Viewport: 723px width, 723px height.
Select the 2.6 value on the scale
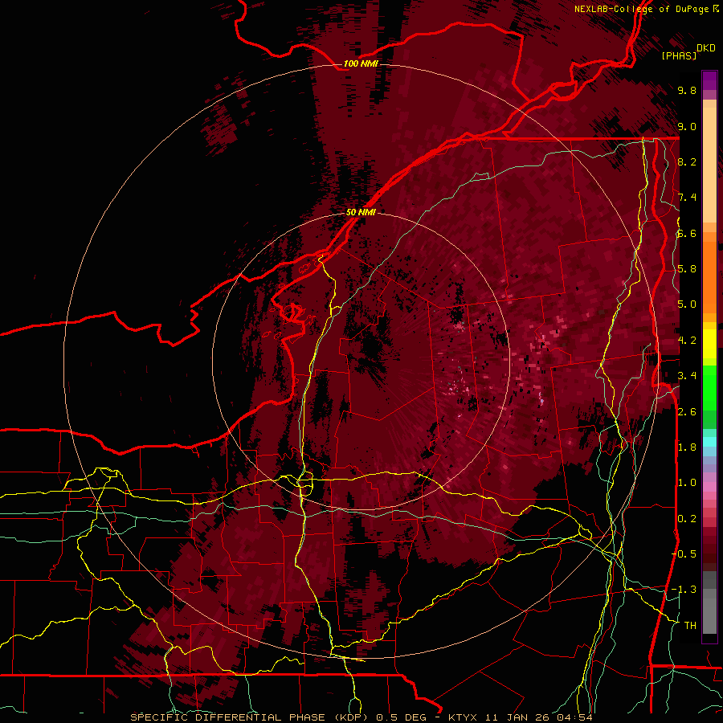click(687, 412)
